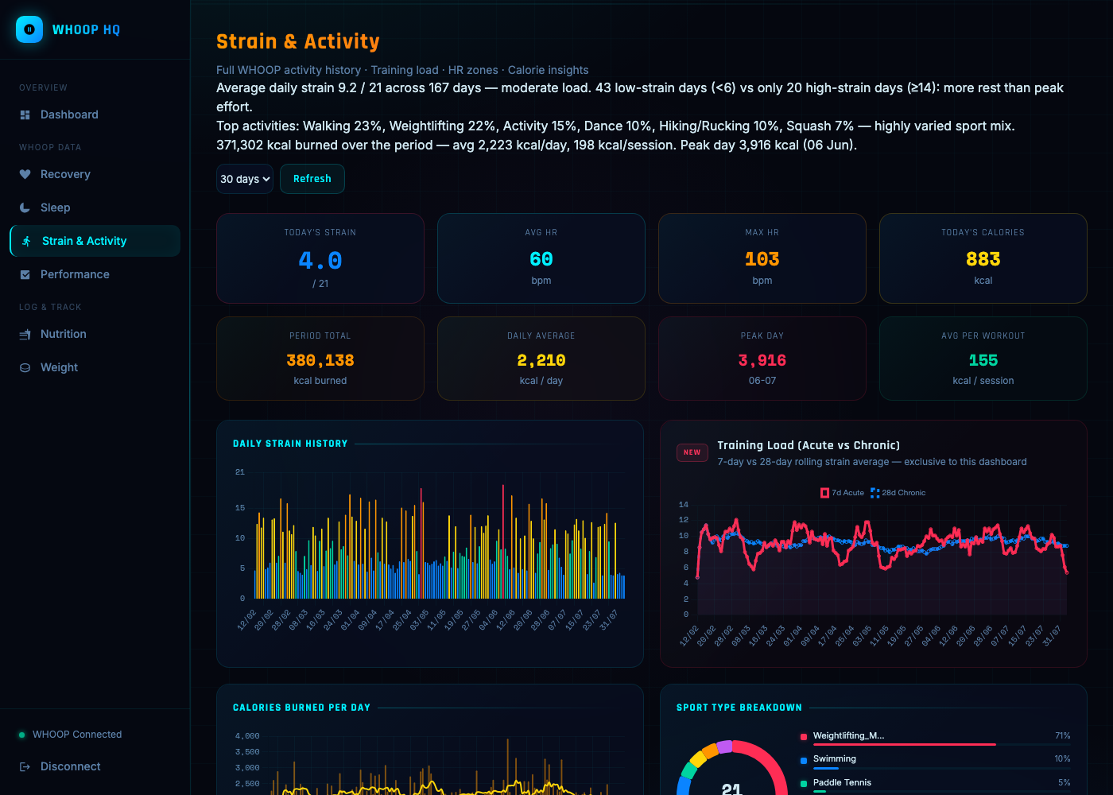Click the Today's Calories 883 card
This screenshot has width=1113, height=795.
click(x=983, y=258)
